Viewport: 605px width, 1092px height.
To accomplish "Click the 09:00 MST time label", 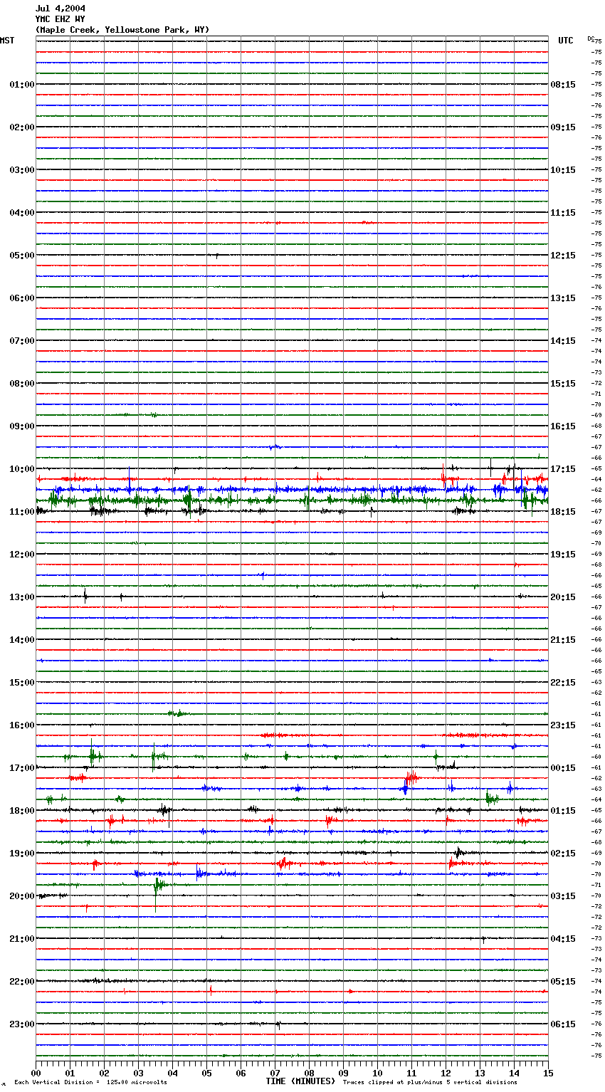I will point(22,426).
